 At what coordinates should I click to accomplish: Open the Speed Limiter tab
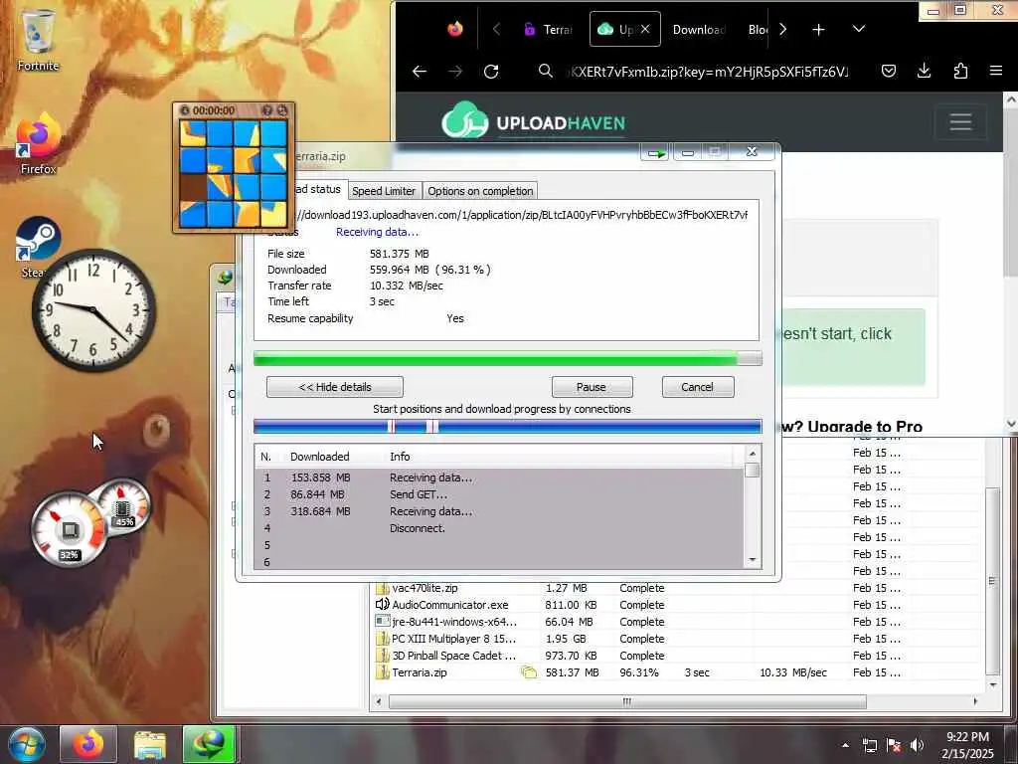click(x=384, y=191)
